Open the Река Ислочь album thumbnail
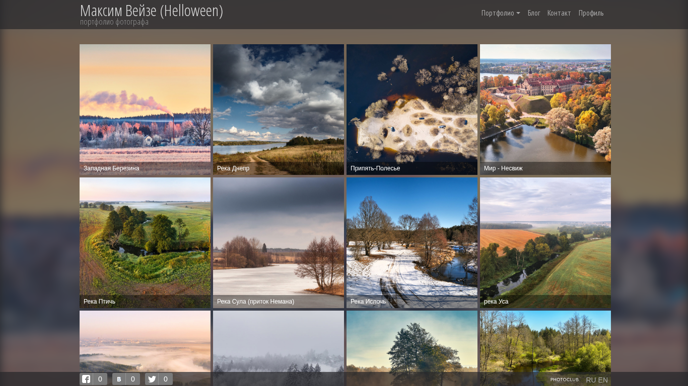The height and width of the screenshot is (386, 688). point(412,243)
